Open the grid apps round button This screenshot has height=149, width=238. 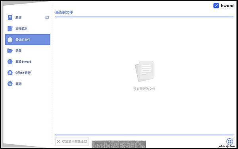click(x=230, y=142)
